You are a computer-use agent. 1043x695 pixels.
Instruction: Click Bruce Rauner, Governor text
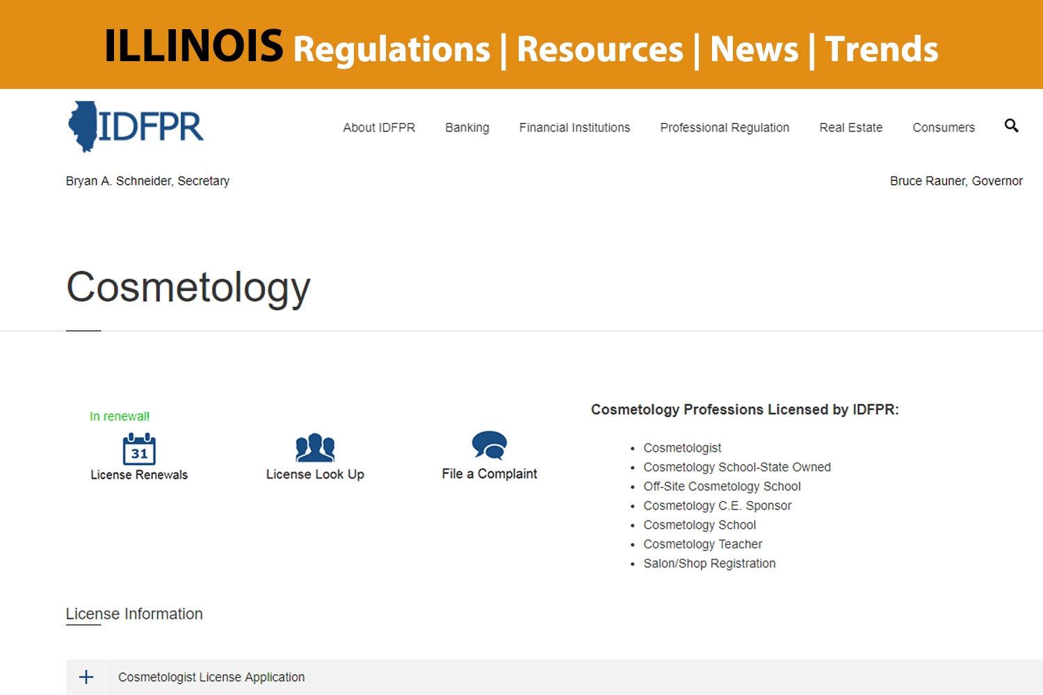[x=956, y=181]
